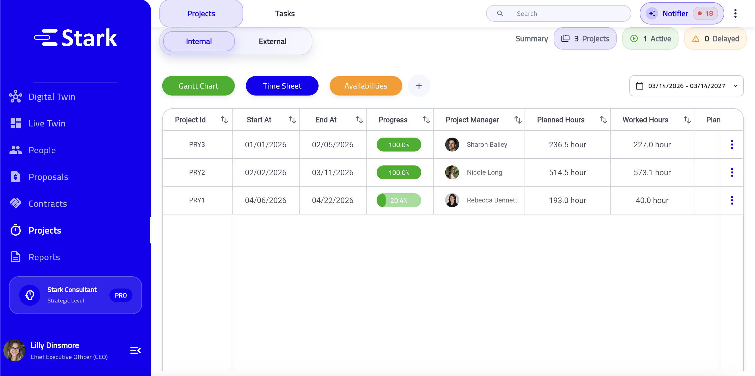The image size is (755, 376).
Task: Sort table by Progress column arrows
Action: pyautogui.click(x=426, y=120)
